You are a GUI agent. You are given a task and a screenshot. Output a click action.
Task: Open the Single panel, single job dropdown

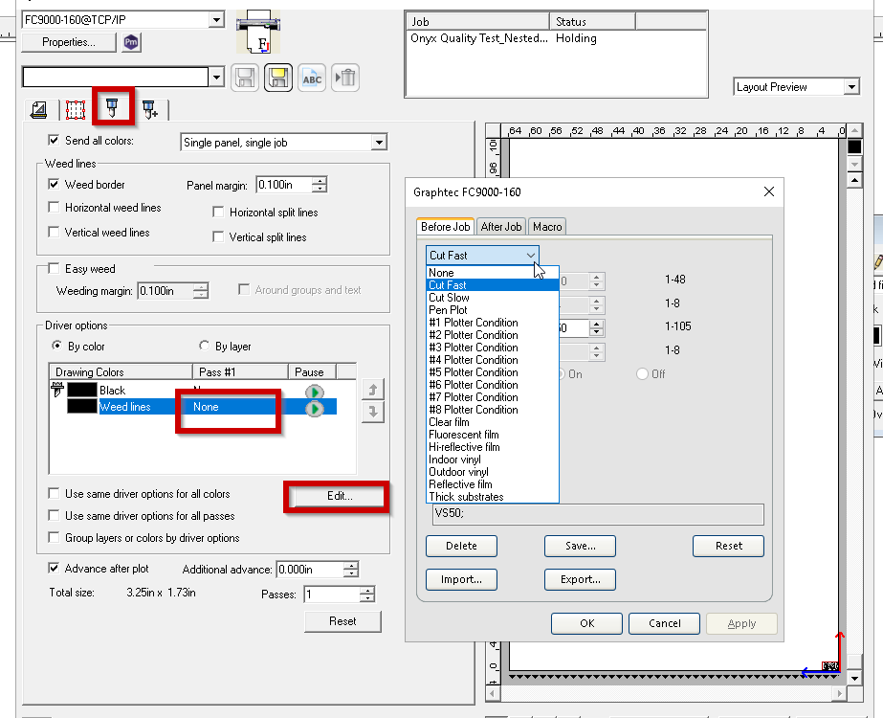coord(379,143)
